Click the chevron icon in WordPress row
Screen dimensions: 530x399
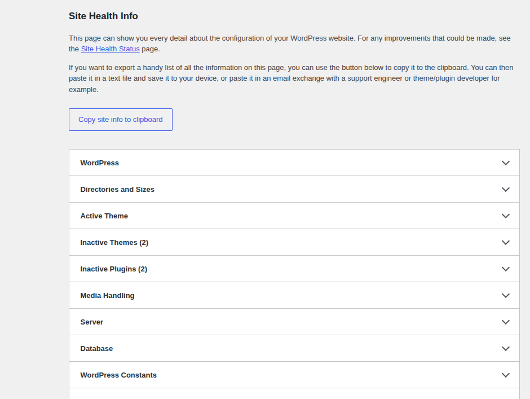pos(506,163)
